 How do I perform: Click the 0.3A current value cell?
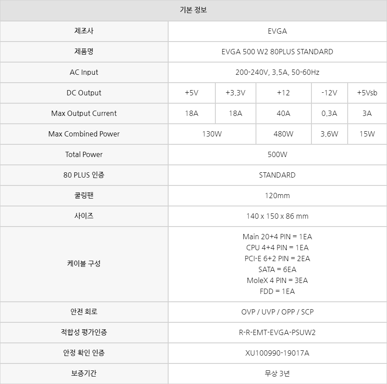click(x=329, y=113)
